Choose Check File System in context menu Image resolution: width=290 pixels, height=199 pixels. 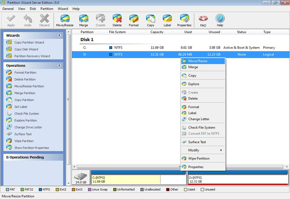click(x=203, y=127)
